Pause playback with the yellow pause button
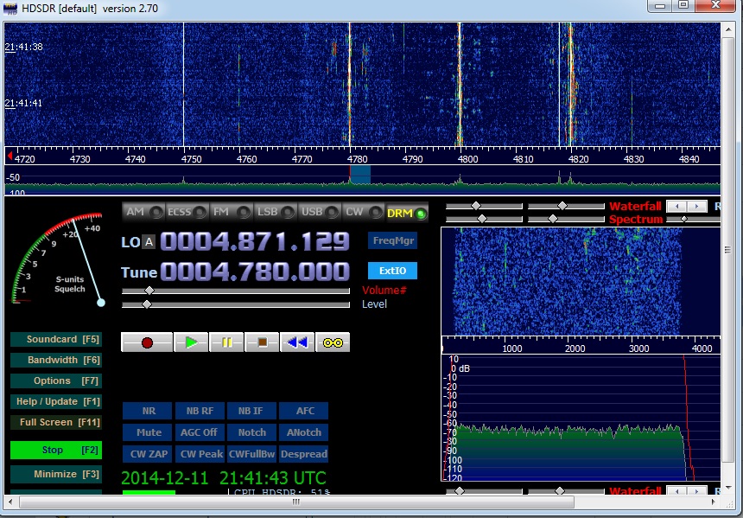 pyautogui.click(x=226, y=342)
